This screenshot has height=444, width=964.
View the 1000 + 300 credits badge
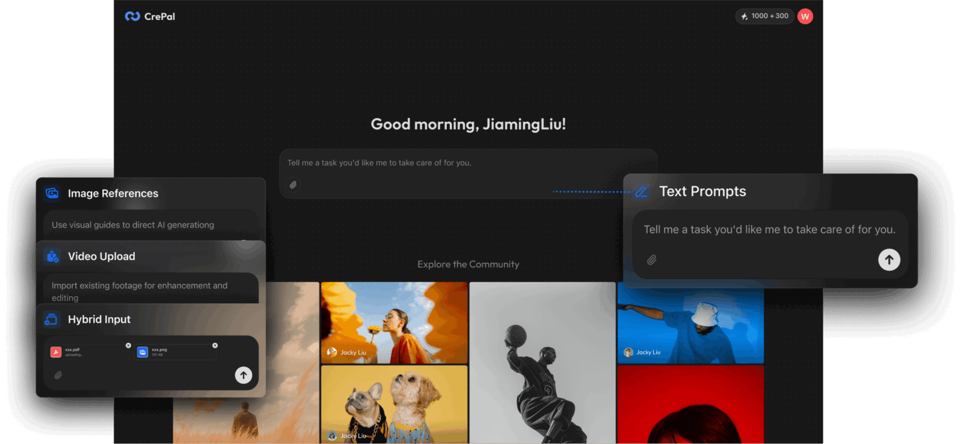[x=764, y=16]
